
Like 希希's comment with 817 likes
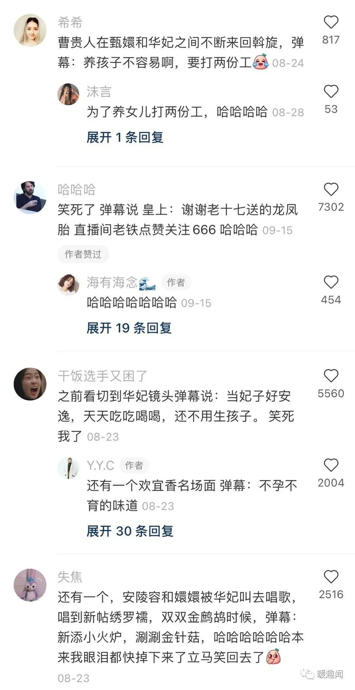[x=331, y=22]
